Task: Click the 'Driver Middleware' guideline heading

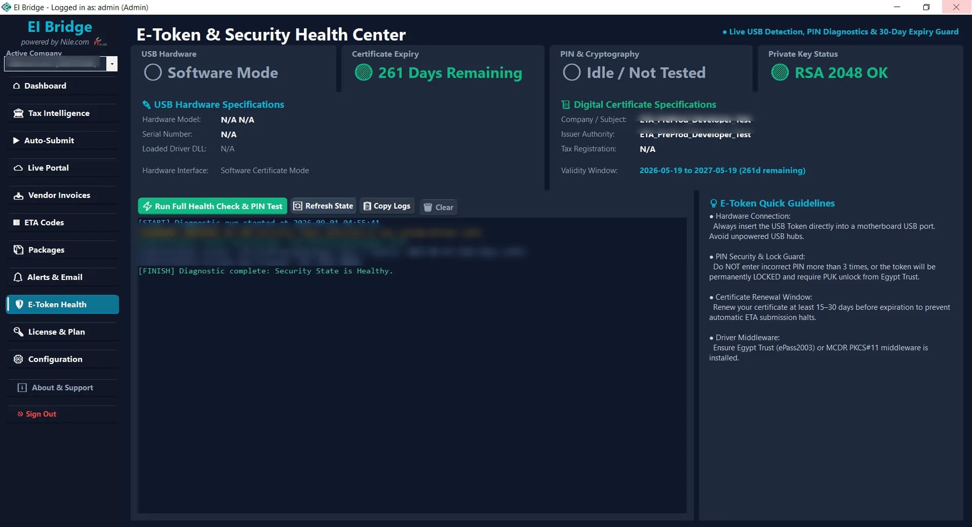Action: [x=747, y=338]
